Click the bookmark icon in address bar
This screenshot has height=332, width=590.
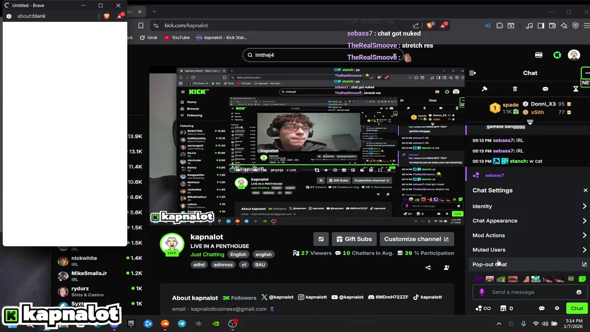141,25
